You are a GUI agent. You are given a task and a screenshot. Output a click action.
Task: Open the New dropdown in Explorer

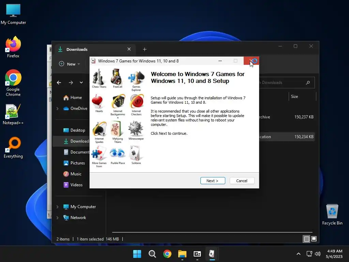point(70,64)
